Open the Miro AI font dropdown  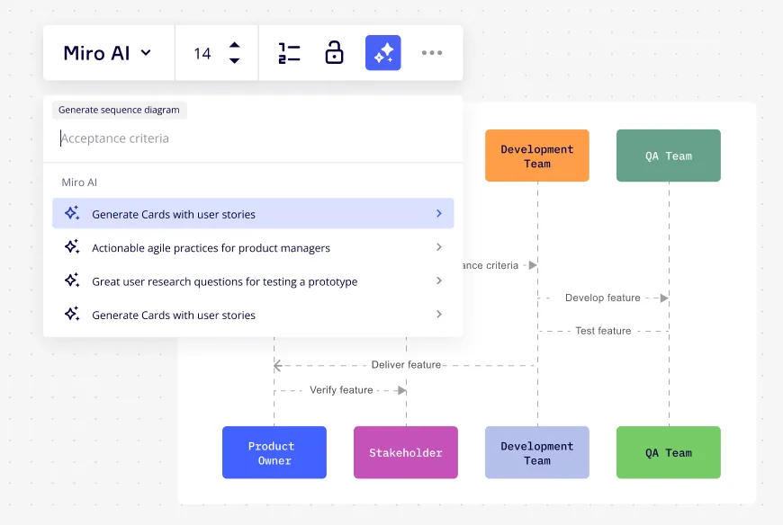tap(107, 53)
